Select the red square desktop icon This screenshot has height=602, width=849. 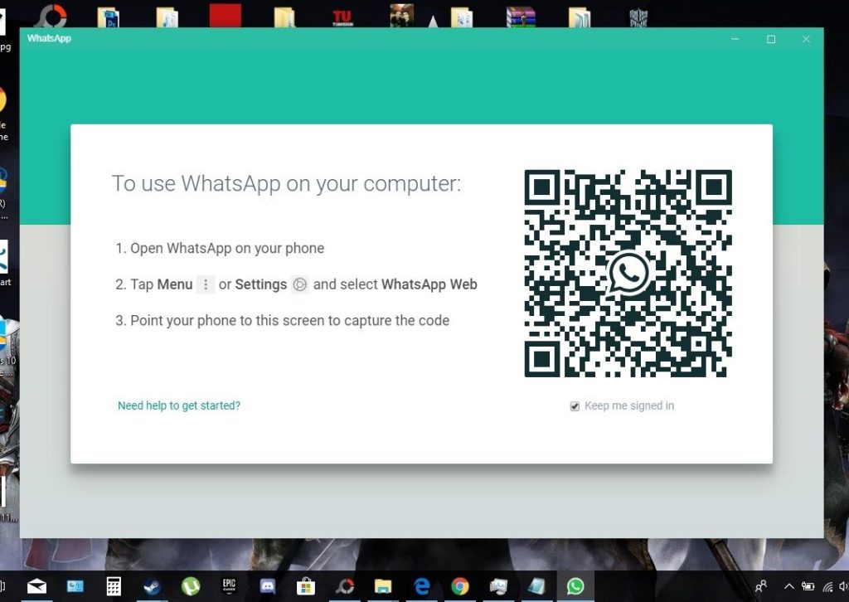226,15
